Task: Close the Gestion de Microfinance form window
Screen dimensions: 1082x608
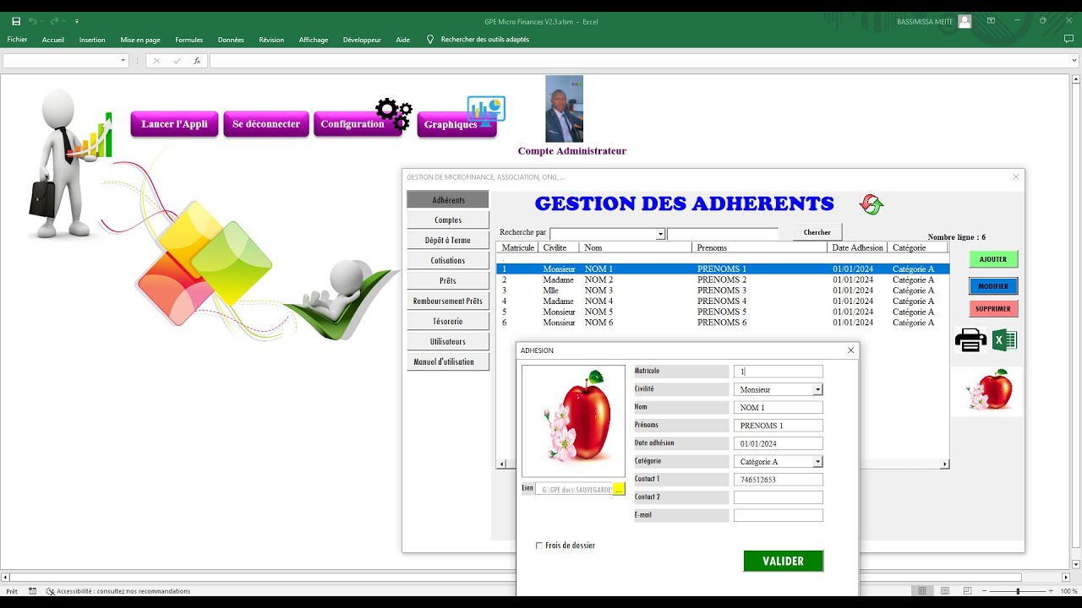Action: [1016, 177]
